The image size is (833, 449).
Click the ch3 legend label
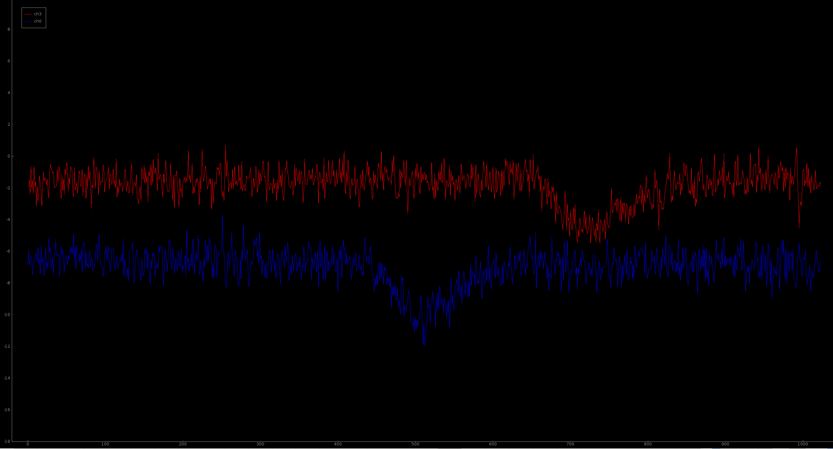tap(38, 14)
